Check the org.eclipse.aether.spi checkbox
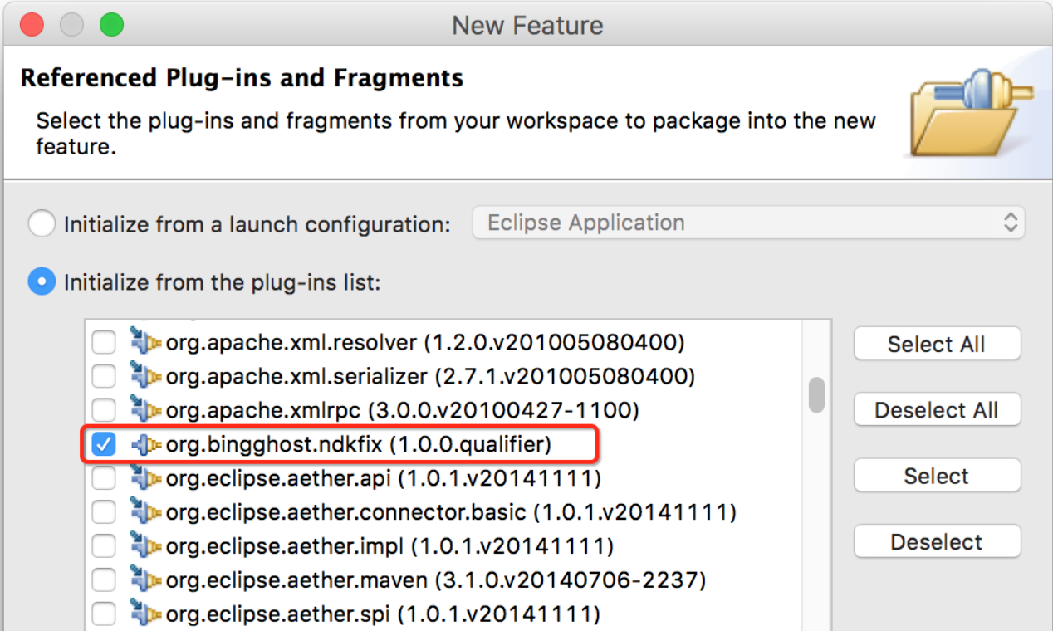The height and width of the screenshot is (631, 1053). (104, 614)
